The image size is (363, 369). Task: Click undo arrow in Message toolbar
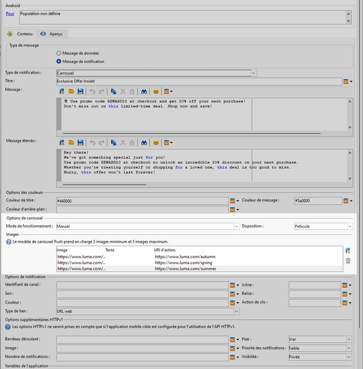[92, 91]
